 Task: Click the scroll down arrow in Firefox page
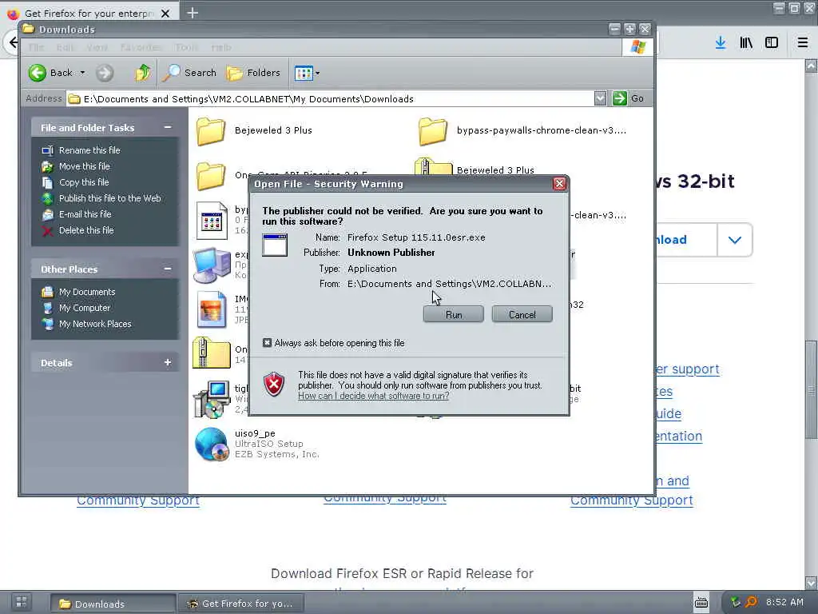tap(811, 583)
